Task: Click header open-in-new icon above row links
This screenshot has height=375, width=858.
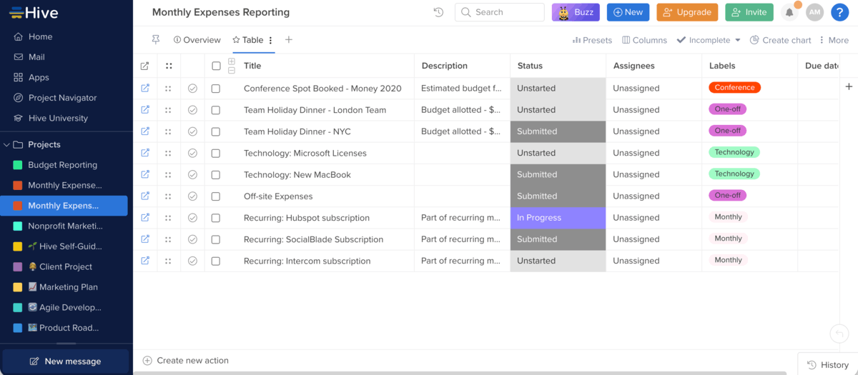Action: pyautogui.click(x=145, y=66)
